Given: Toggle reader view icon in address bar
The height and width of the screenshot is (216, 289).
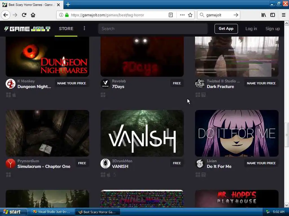Looking at the screenshot, I should [x=171, y=15].
